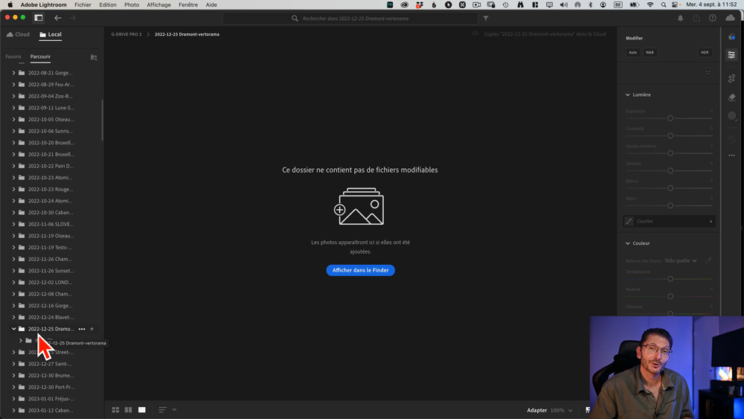Click the notifications bell icon
The image size is (744, 419).
click(x=680, y=18)
